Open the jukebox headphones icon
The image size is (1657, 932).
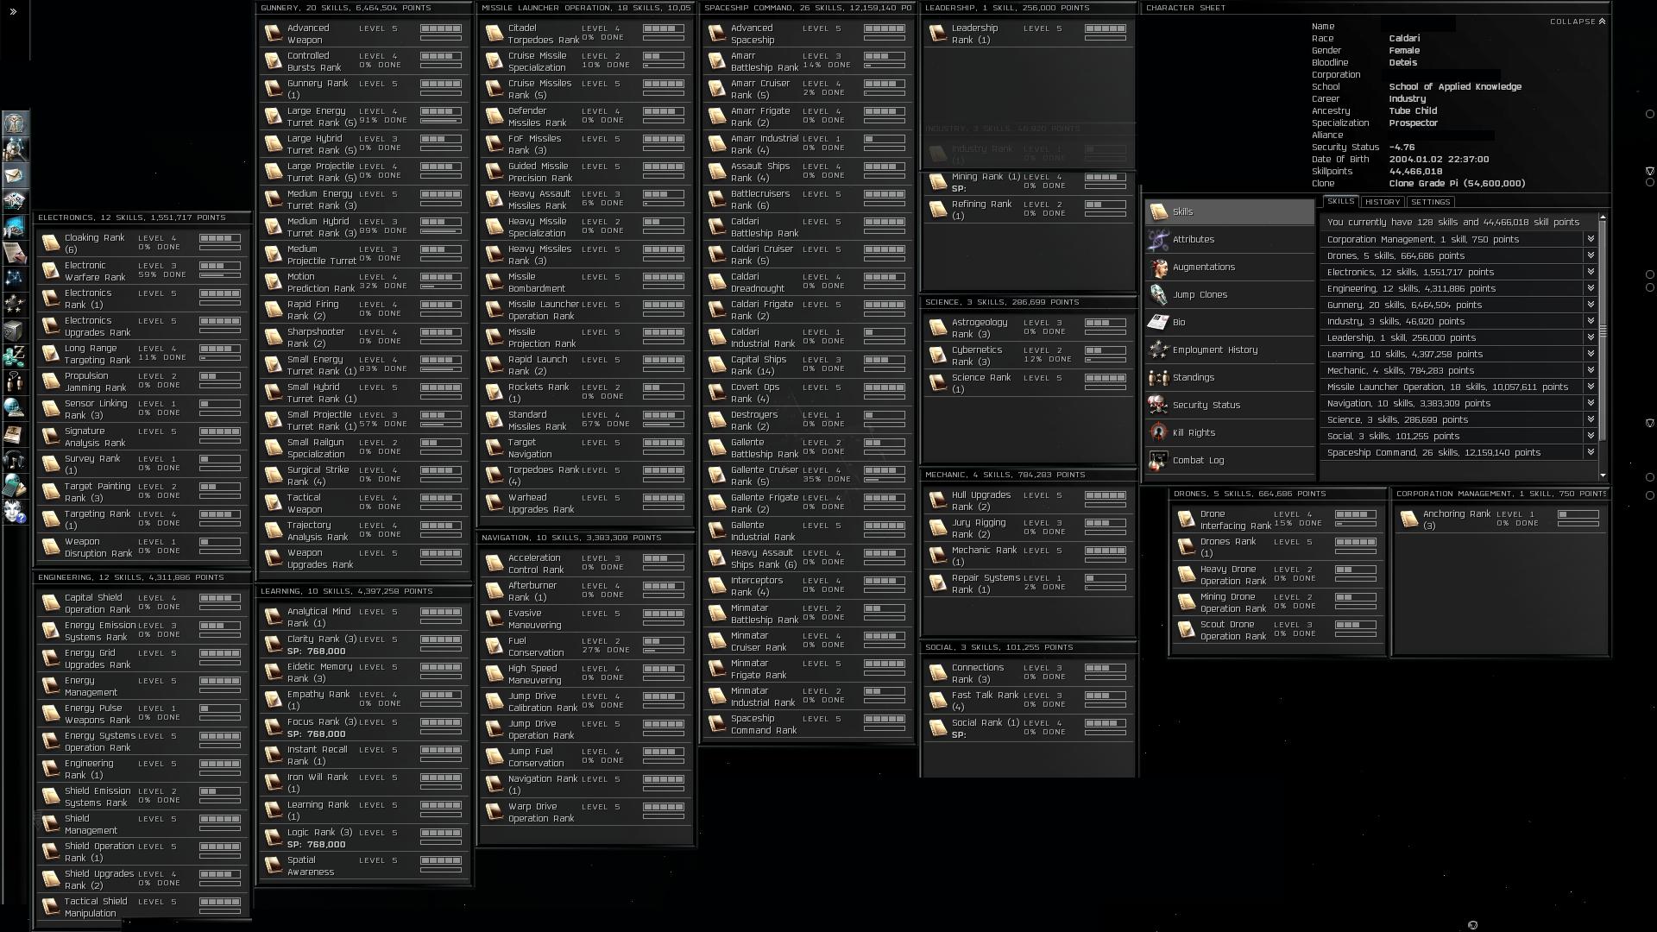(x=15, y=460)
